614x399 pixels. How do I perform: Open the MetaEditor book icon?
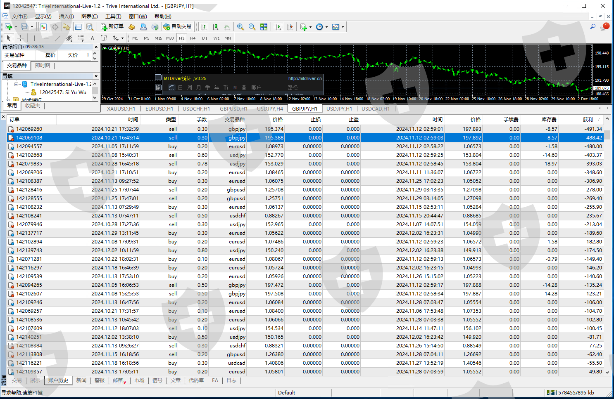132,27
